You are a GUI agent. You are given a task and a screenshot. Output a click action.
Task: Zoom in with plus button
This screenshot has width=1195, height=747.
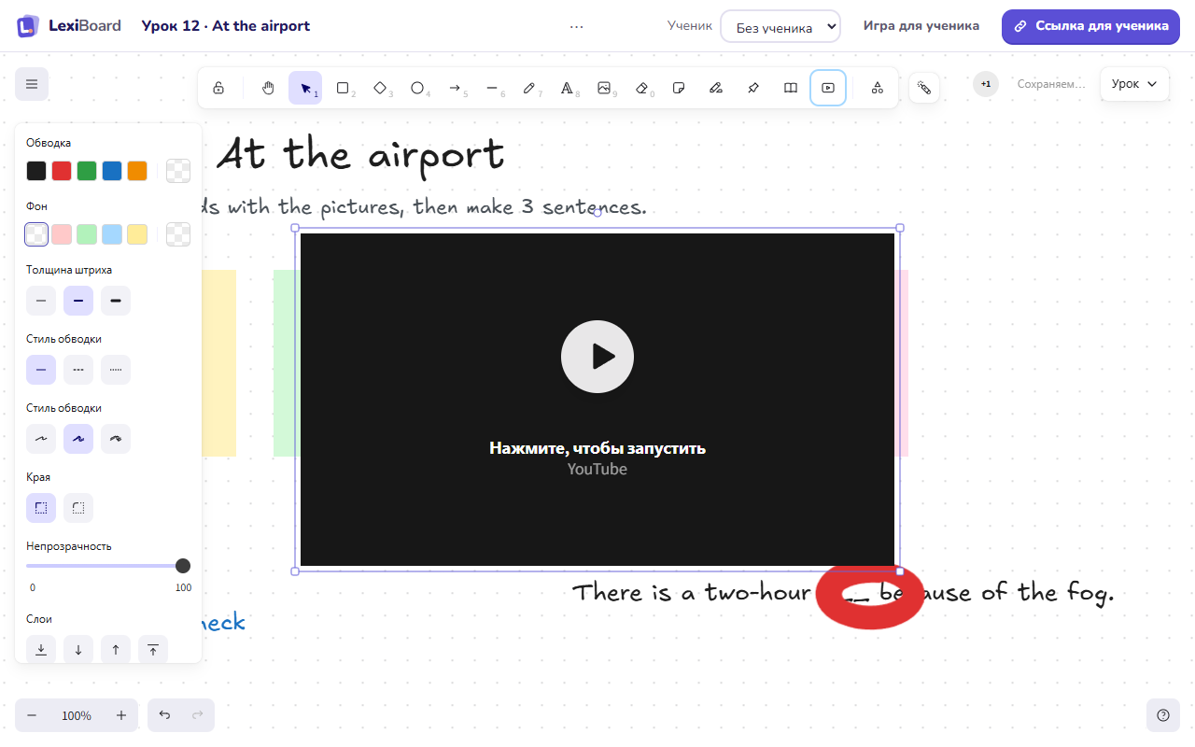121,715
